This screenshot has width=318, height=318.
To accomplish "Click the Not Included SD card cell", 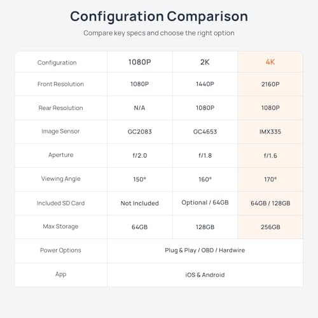I will click(139, 203).
